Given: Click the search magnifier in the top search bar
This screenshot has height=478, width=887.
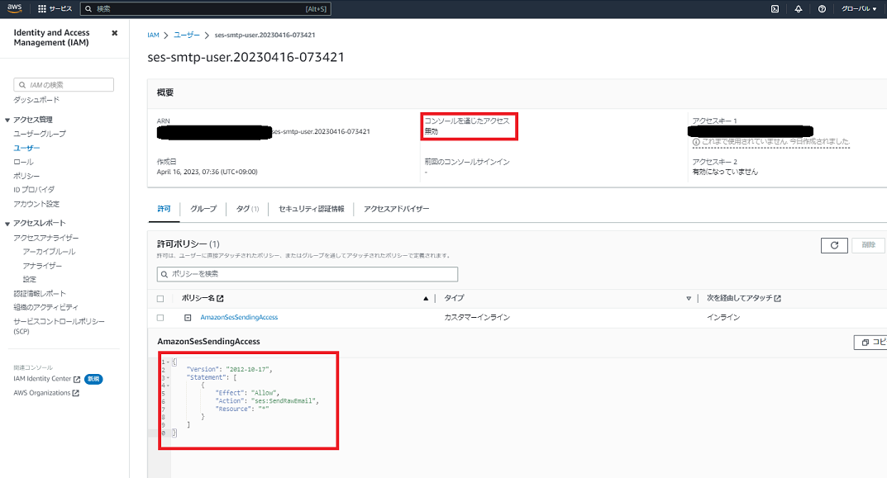Looking at the screenshot, I should tap(88, 9).
